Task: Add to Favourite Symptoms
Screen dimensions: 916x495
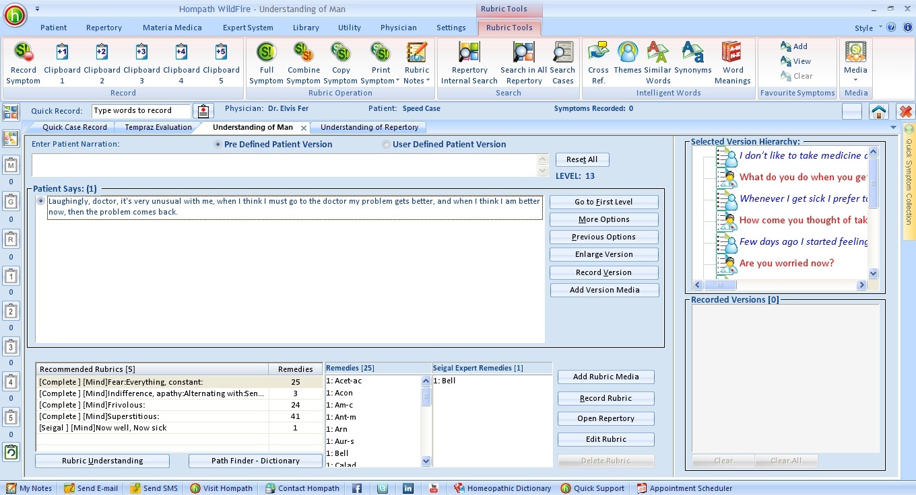Action: [x=794, y=46]
